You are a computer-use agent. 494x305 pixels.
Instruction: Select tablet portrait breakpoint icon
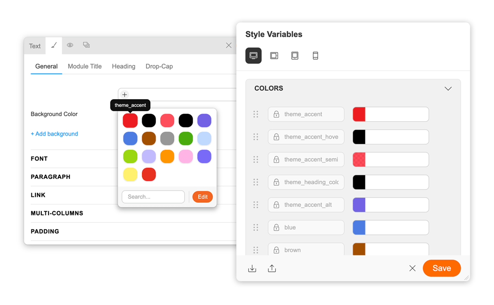[x=295, y=56]
